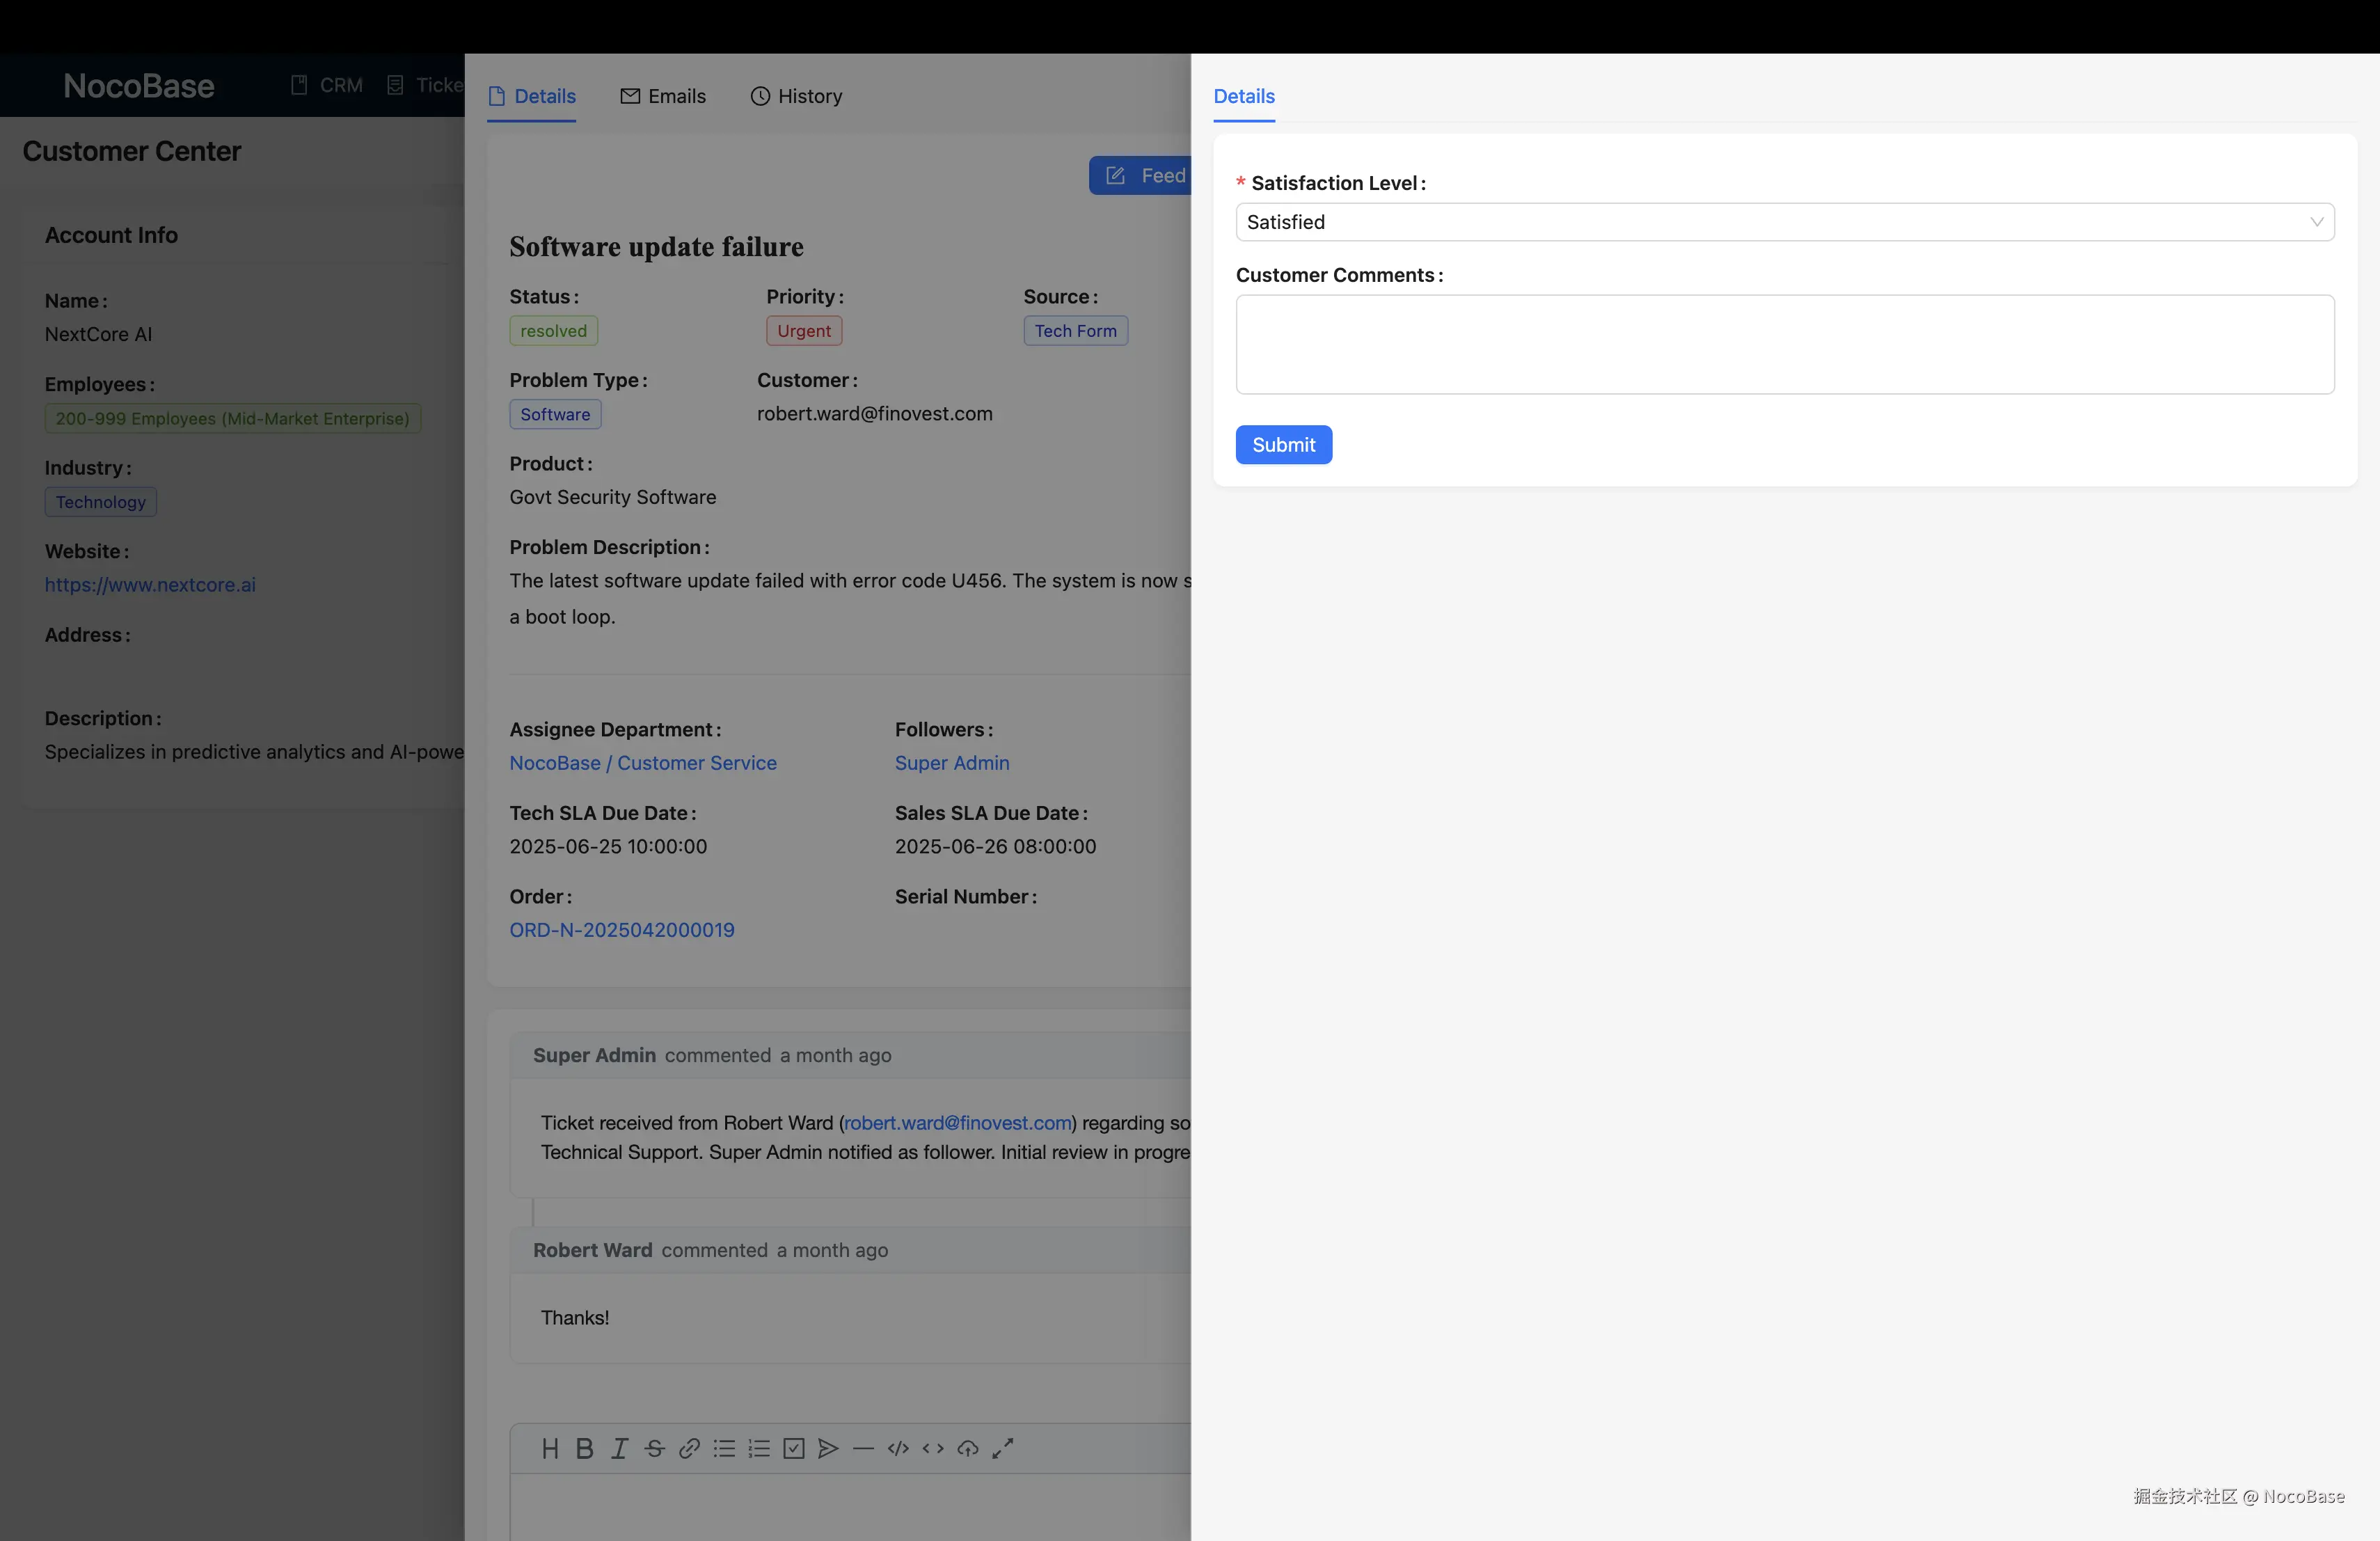2380x1541 pixels.
Task: Upload a file via the cloud icon
Action: [967, 1448]
